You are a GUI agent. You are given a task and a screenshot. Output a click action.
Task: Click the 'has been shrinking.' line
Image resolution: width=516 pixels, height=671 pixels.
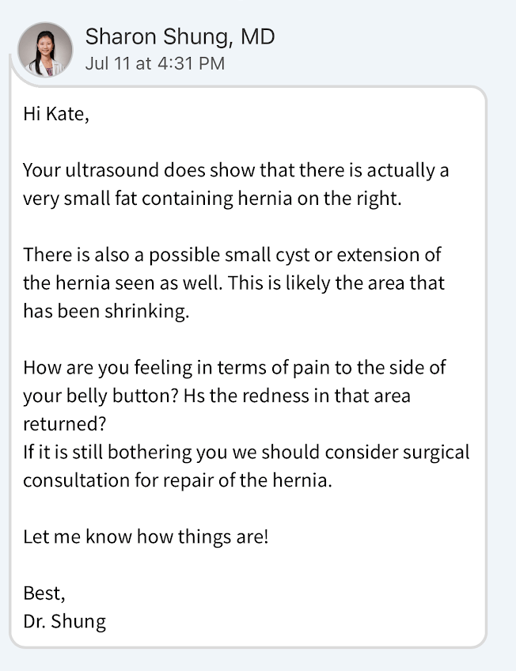pyautogui.click(x=106, y=311)
